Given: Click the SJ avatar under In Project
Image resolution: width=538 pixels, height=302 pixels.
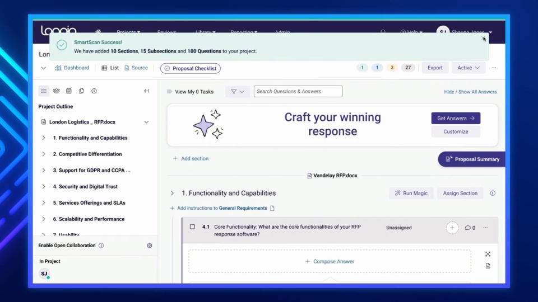Looking at the screenshot, I should pos(44,273).
